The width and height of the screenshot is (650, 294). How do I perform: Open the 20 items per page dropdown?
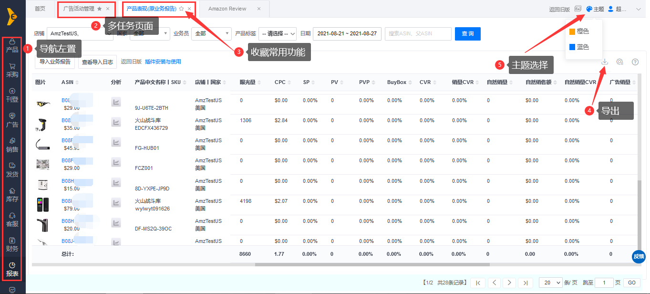pos(550,283)
